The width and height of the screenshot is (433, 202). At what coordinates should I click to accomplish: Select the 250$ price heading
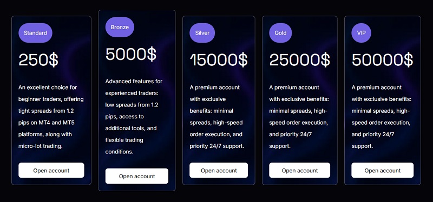(x=38, y=60)
